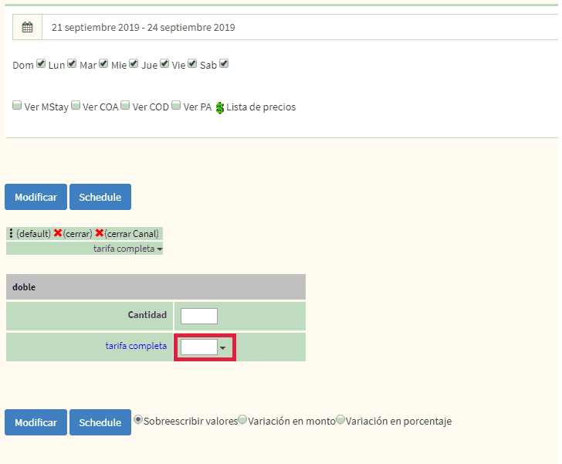The width and height of the screenshot is (562, 464).
Task: Click the three-dot handle next to (default)
Action: pyautogui.click(x=11, y=233)
